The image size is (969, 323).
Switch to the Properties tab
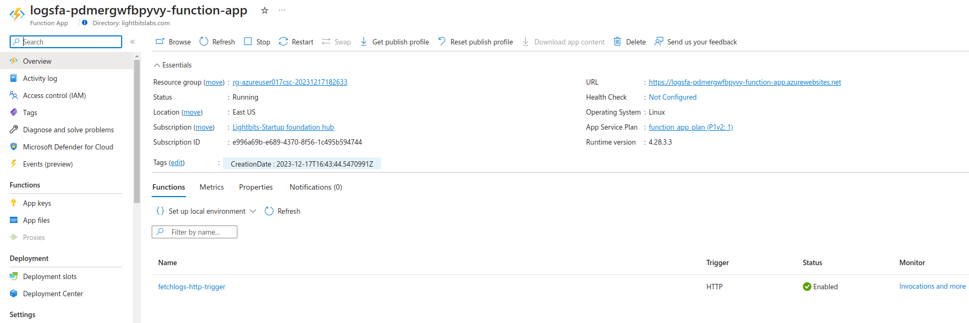tap(256, 187)
